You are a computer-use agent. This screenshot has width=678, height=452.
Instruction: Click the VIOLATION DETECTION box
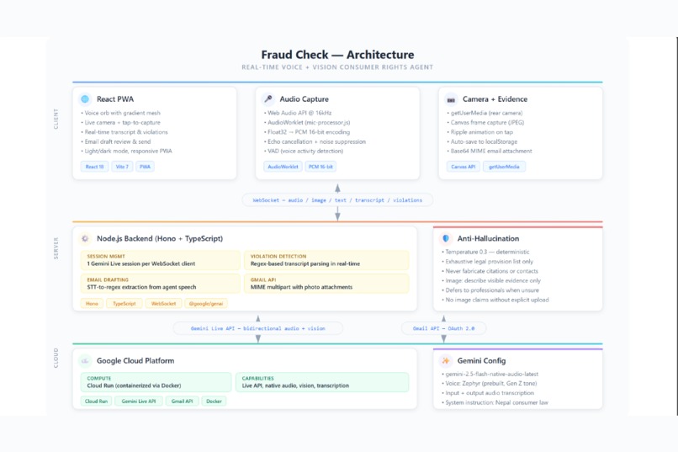326,260
